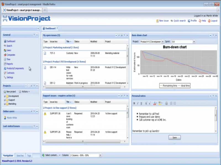Expand the Development project folder

4,96
